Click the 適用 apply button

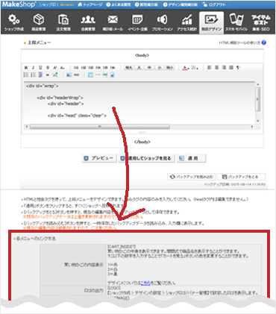(191, 158)
